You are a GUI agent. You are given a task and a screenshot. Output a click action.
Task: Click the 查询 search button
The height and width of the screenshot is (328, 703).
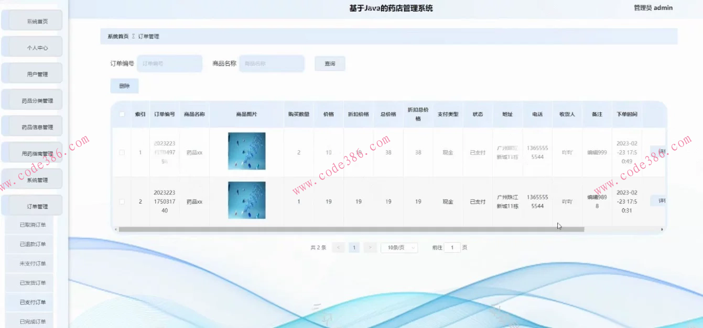pyautogui.click(x=329, y=63)
